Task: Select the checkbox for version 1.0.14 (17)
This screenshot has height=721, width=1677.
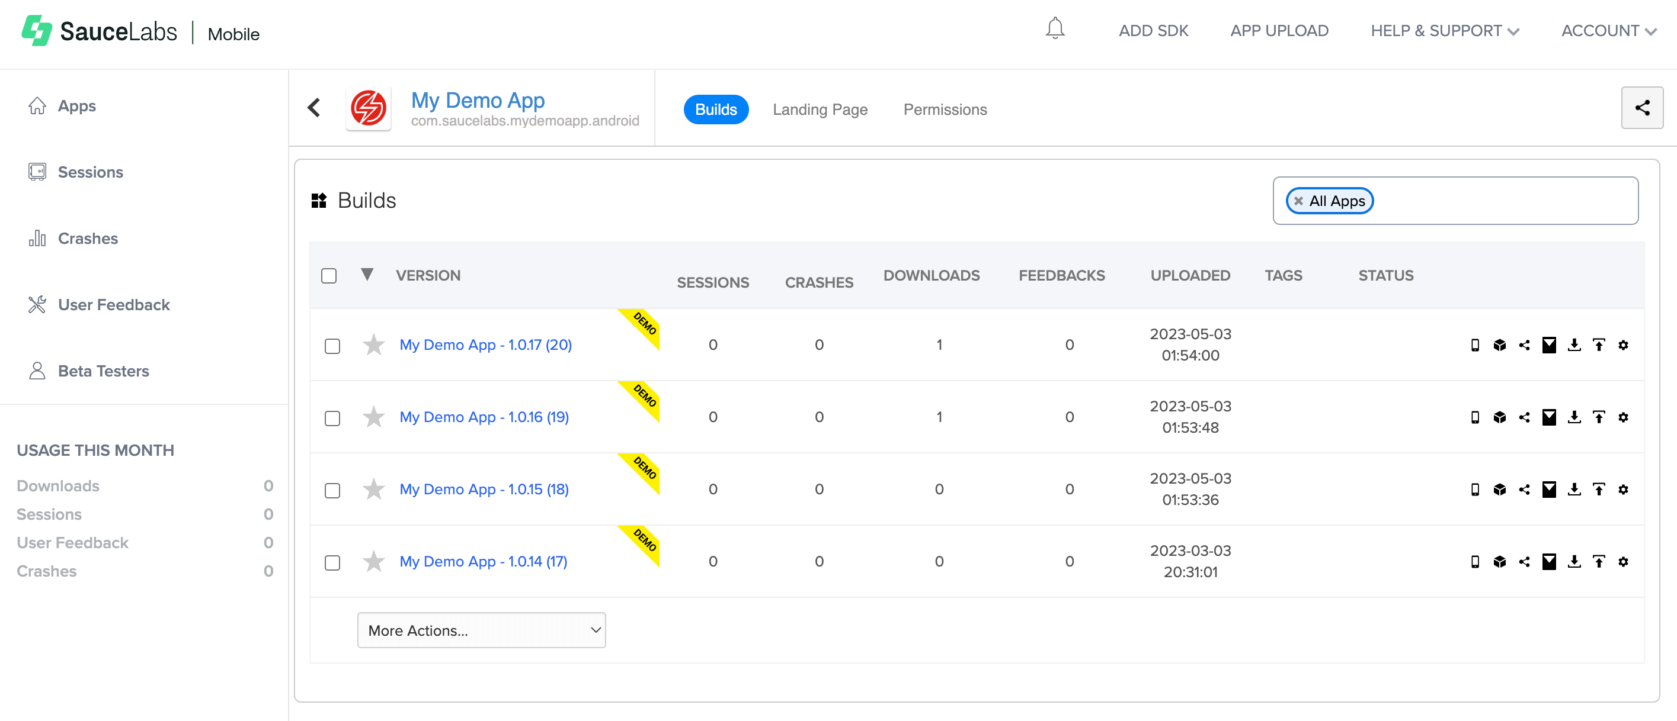Action: (x=332, y=562)
